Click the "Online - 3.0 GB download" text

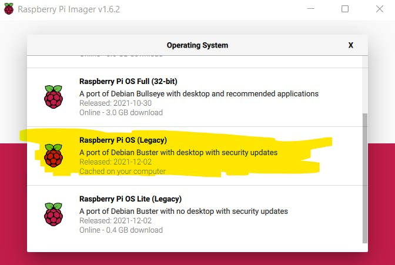coord(121,112)
